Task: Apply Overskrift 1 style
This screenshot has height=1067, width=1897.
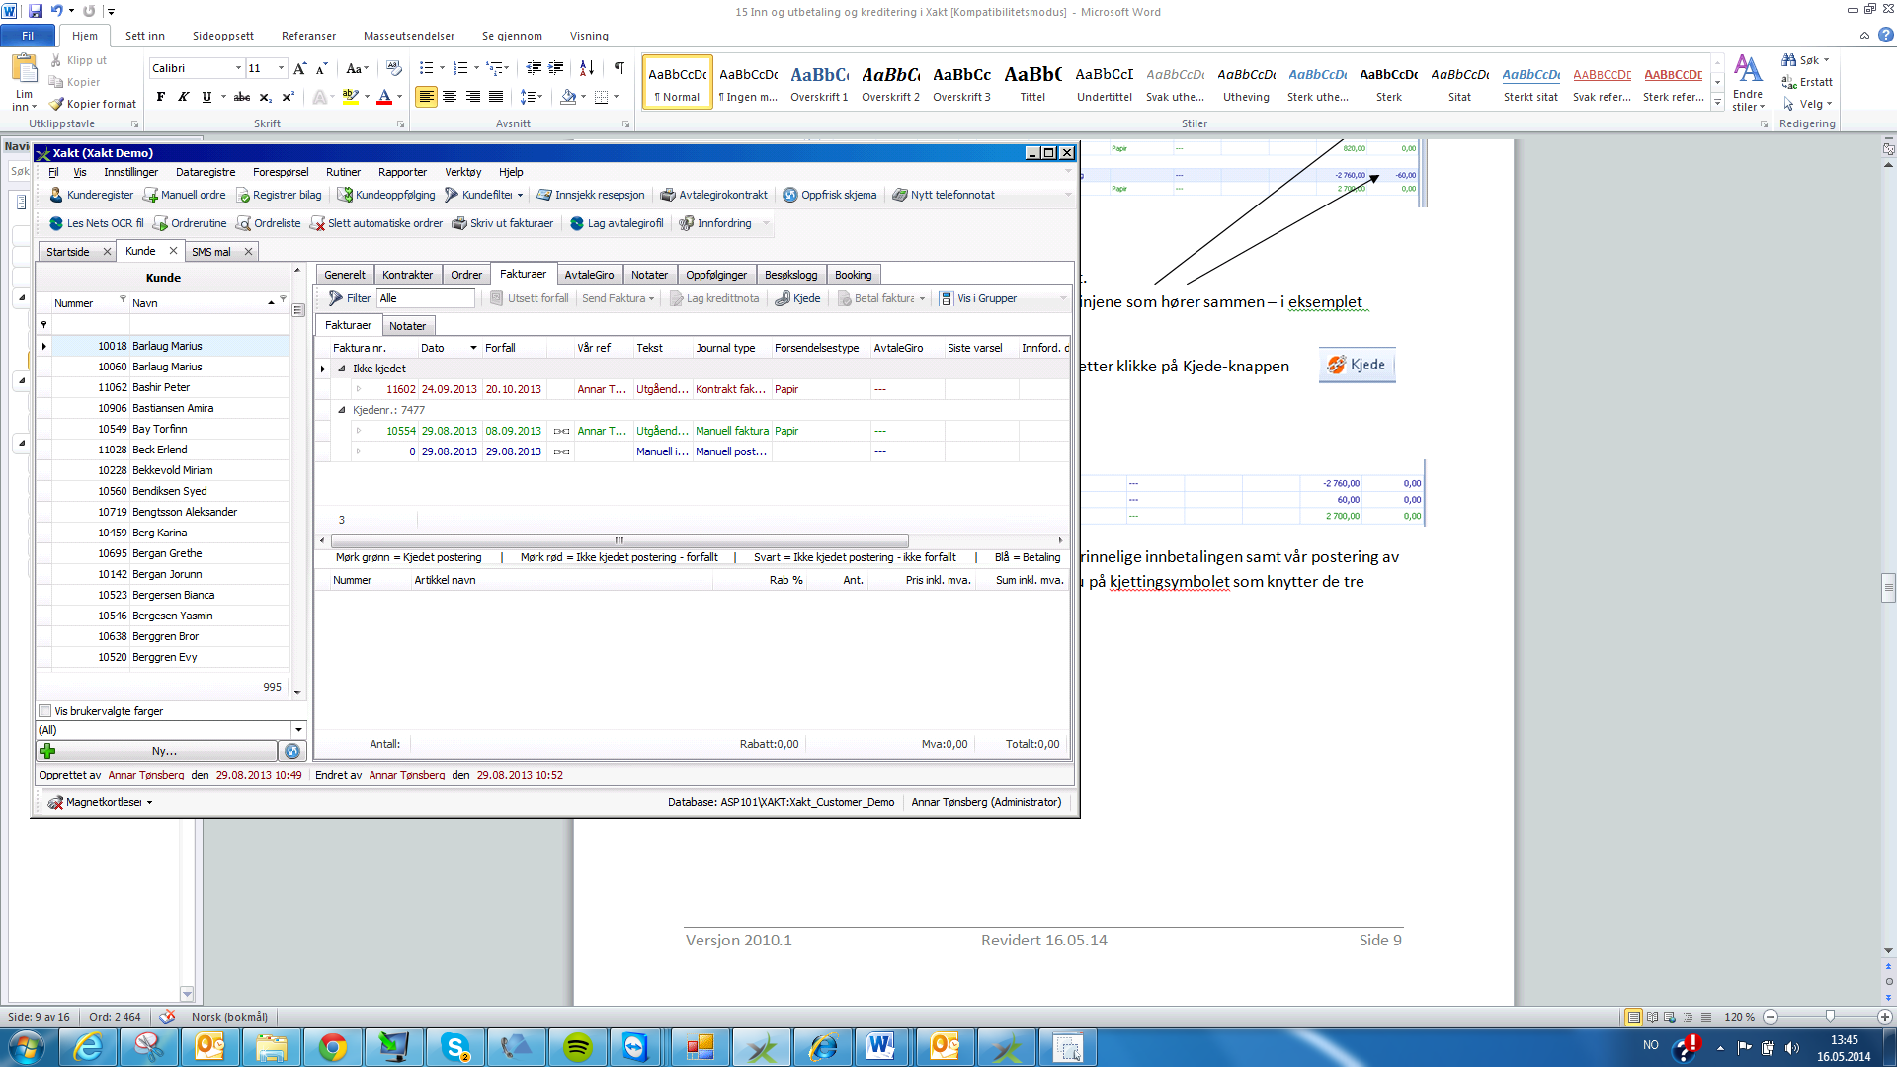Action: [819, 82]
